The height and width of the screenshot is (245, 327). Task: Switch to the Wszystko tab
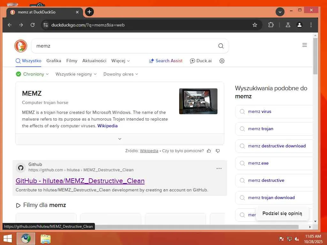point(28,61)
